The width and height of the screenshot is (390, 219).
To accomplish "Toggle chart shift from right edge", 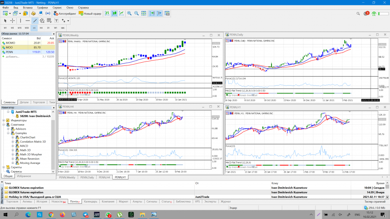I will pyautogui.click(x=159, y=13).
